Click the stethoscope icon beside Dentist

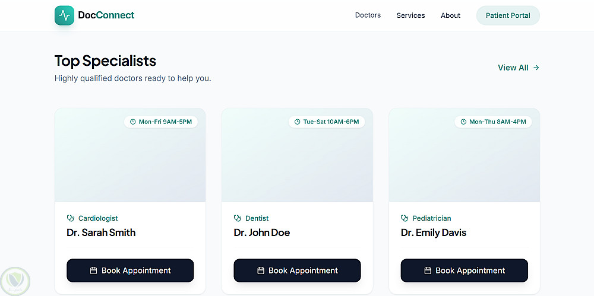238,218
